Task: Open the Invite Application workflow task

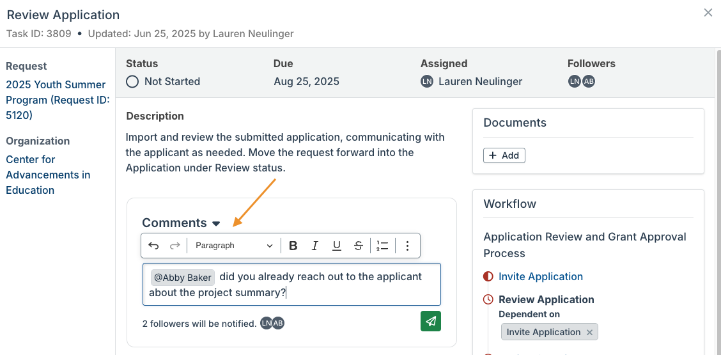Action: coord(541,277)
